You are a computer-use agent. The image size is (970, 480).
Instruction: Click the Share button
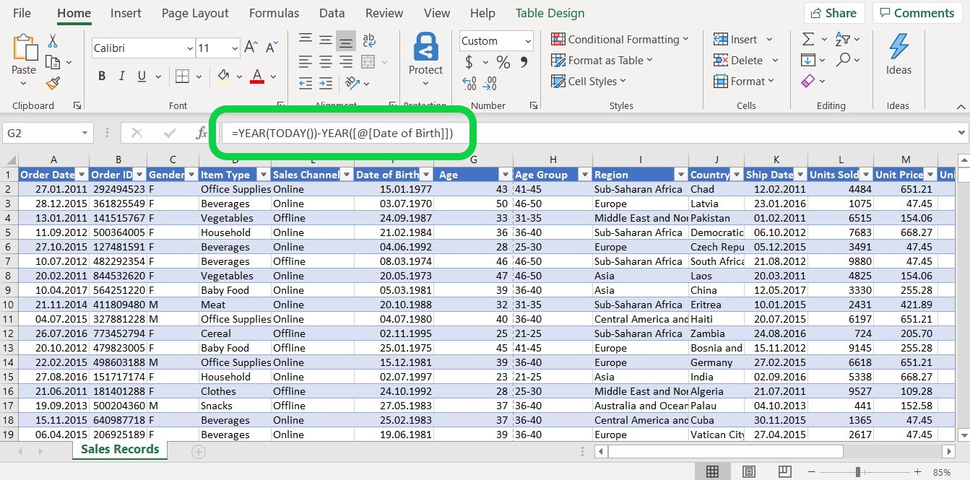tap(833, 12)
